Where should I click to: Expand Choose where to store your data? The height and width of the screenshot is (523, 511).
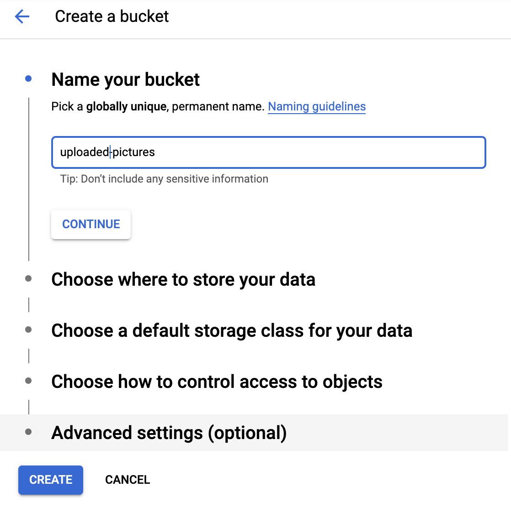point(183,279)
